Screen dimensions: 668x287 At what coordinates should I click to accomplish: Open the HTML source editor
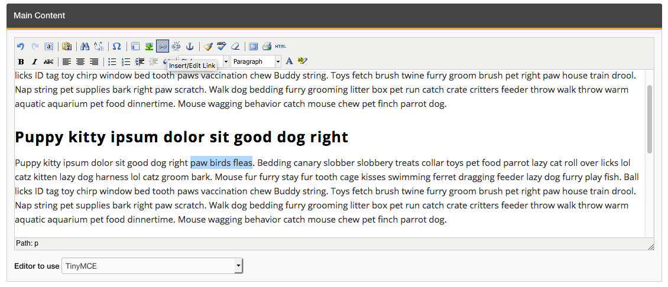(x=280, y=47)
